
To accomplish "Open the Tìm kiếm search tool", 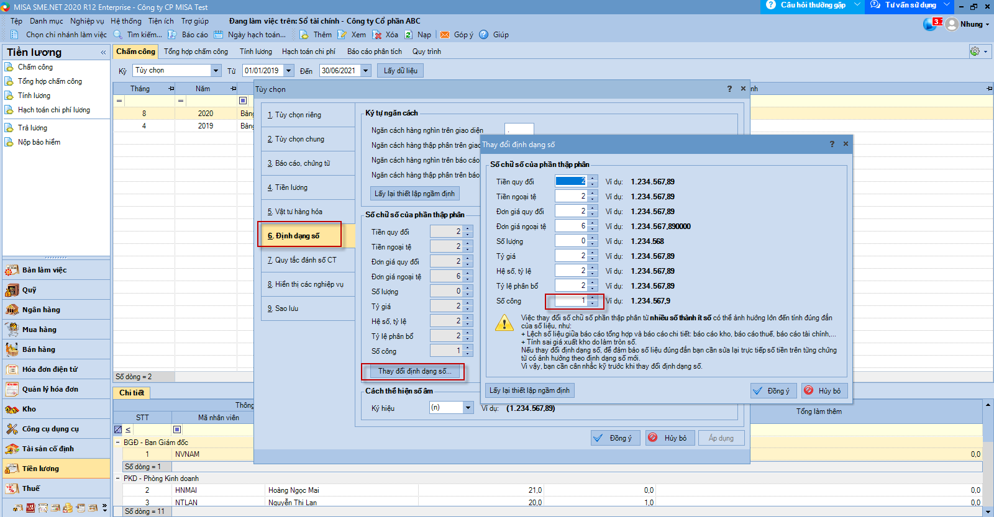I will (137, 35).
